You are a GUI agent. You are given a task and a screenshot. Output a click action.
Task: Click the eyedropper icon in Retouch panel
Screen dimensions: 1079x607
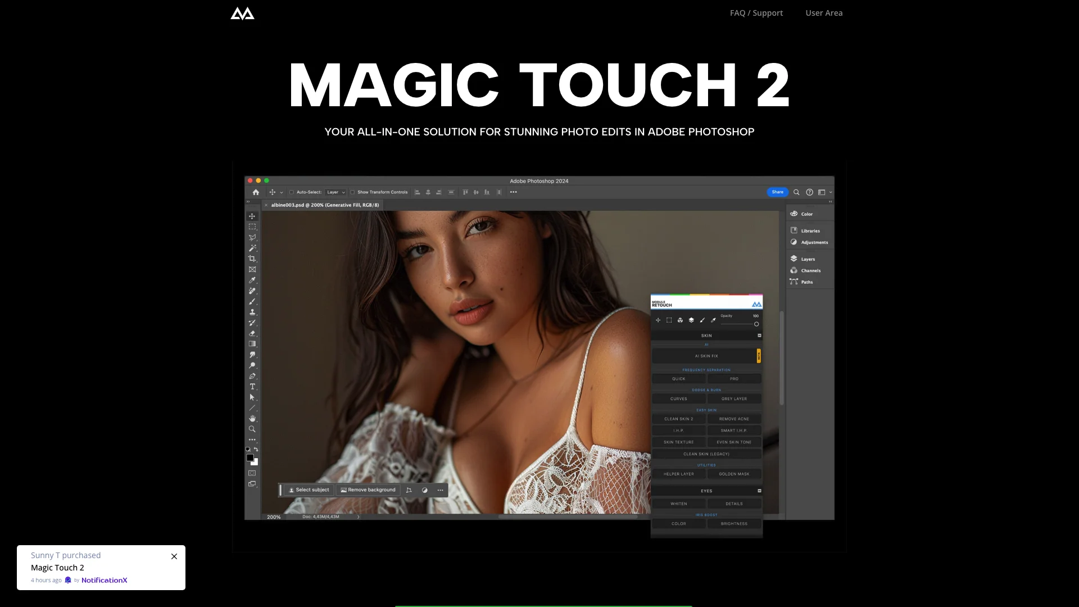click(714, 320)
